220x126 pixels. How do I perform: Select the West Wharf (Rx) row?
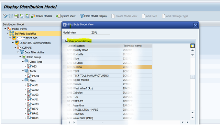107,88
